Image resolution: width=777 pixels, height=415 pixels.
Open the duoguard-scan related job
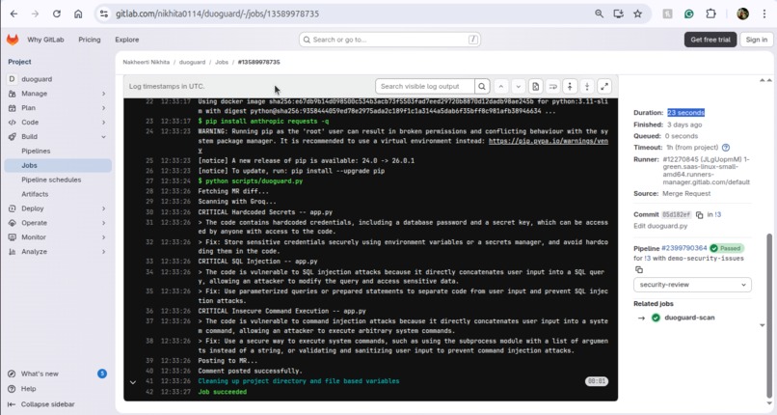click(689, 318)
